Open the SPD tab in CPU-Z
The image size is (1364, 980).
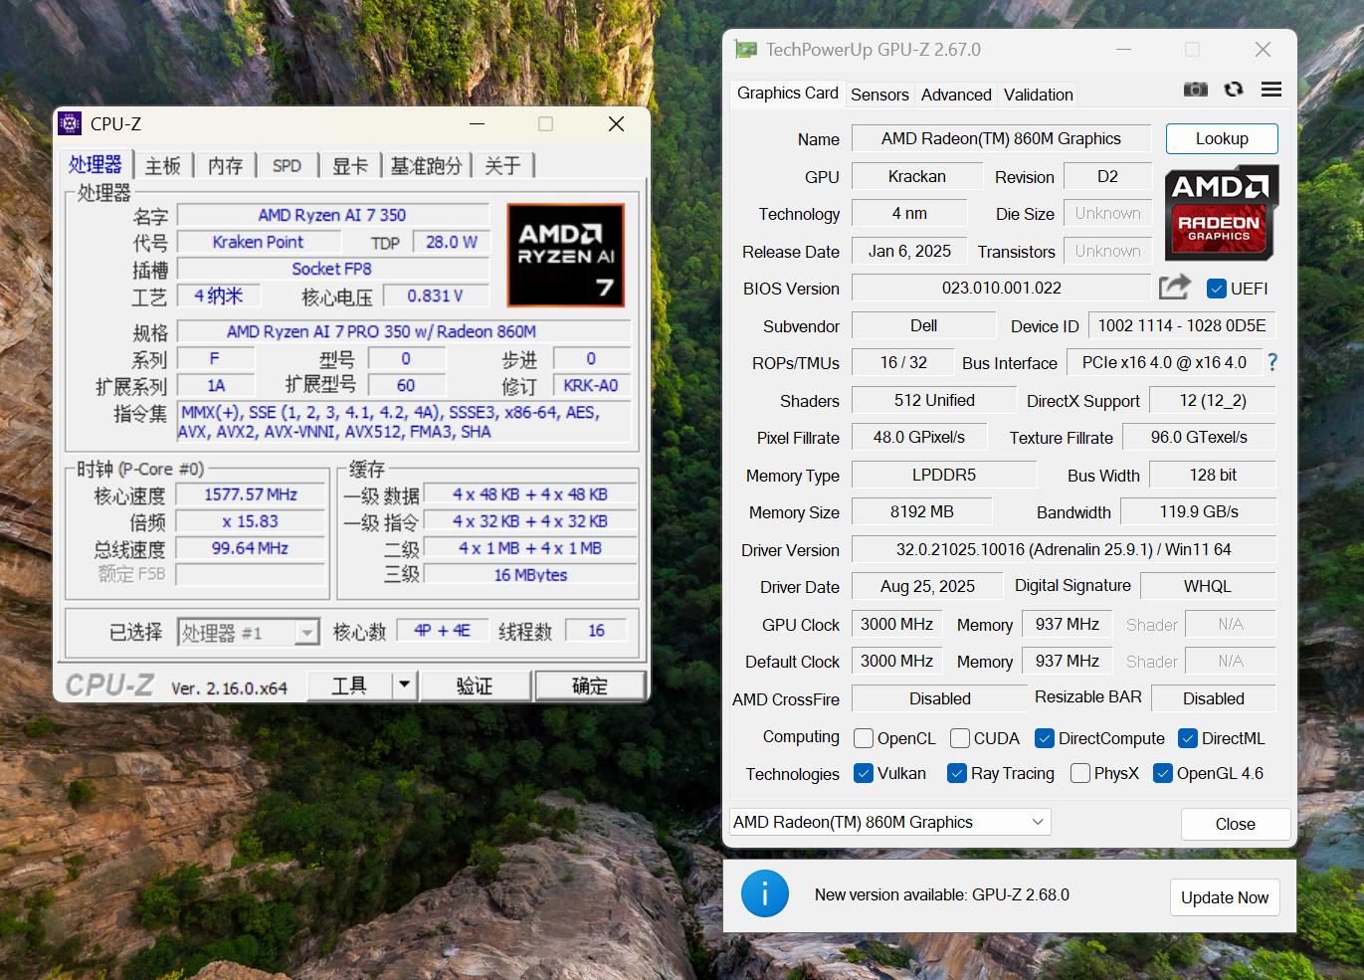[287, 166]
